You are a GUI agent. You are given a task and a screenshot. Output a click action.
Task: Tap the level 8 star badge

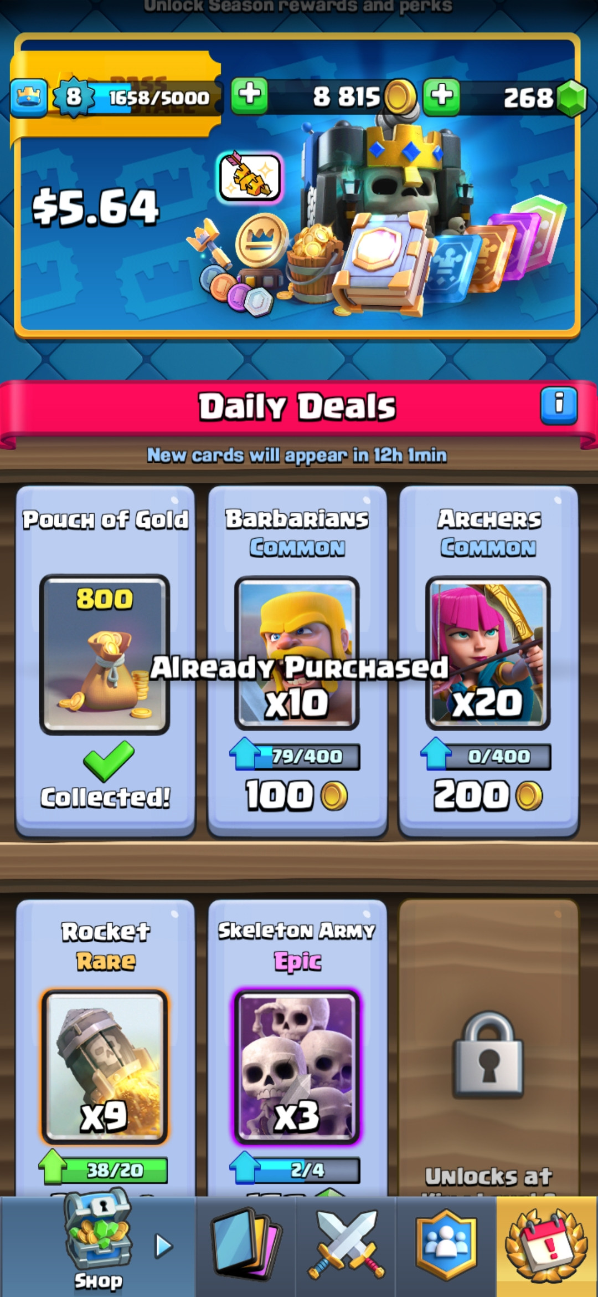[73, 97]
